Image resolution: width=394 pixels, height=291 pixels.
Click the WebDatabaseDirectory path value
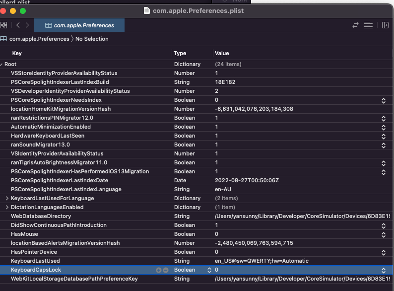tap(302, 216)
